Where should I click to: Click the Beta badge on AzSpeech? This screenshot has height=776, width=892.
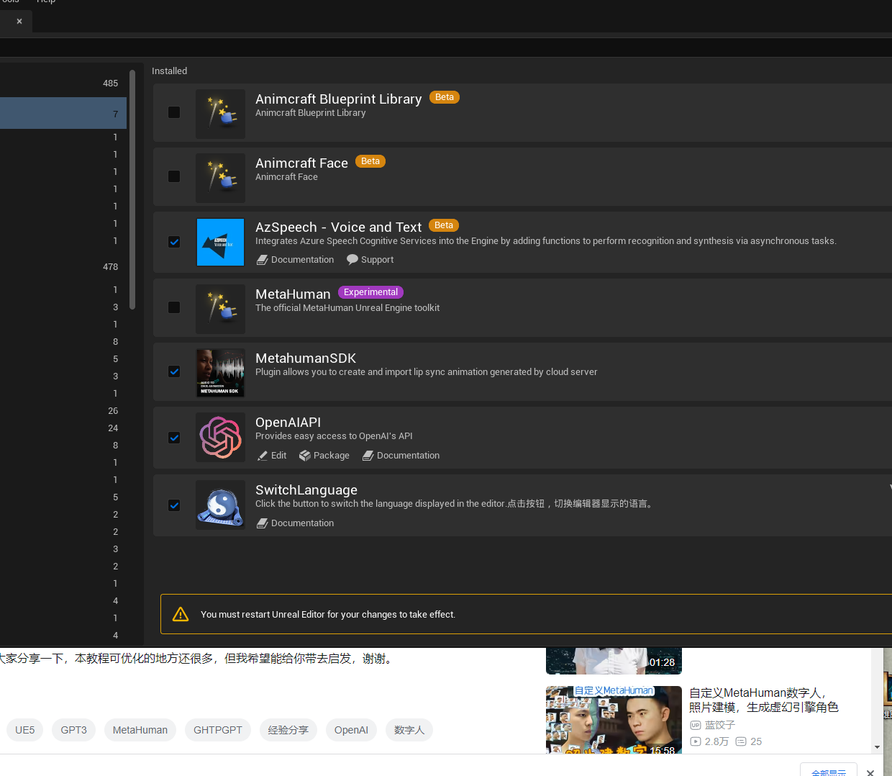click(x=444, y=225)
